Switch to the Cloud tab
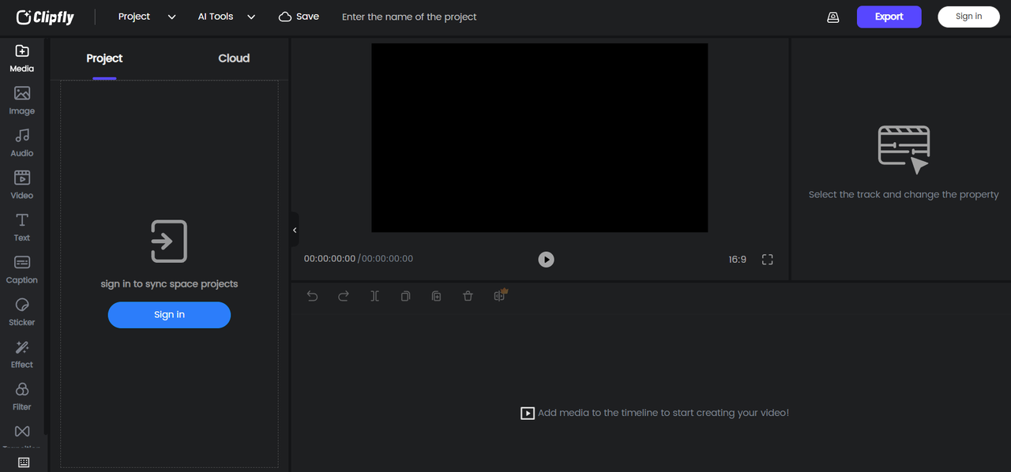 [x=234, y=58]
